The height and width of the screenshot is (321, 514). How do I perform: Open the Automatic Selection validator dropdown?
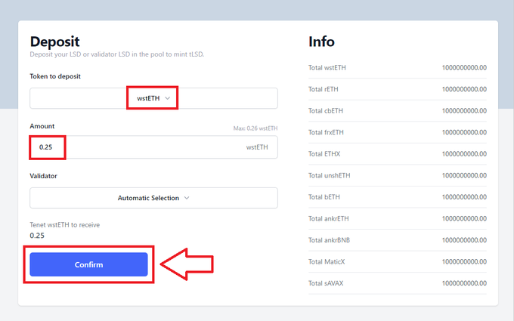tap(153, 198)
